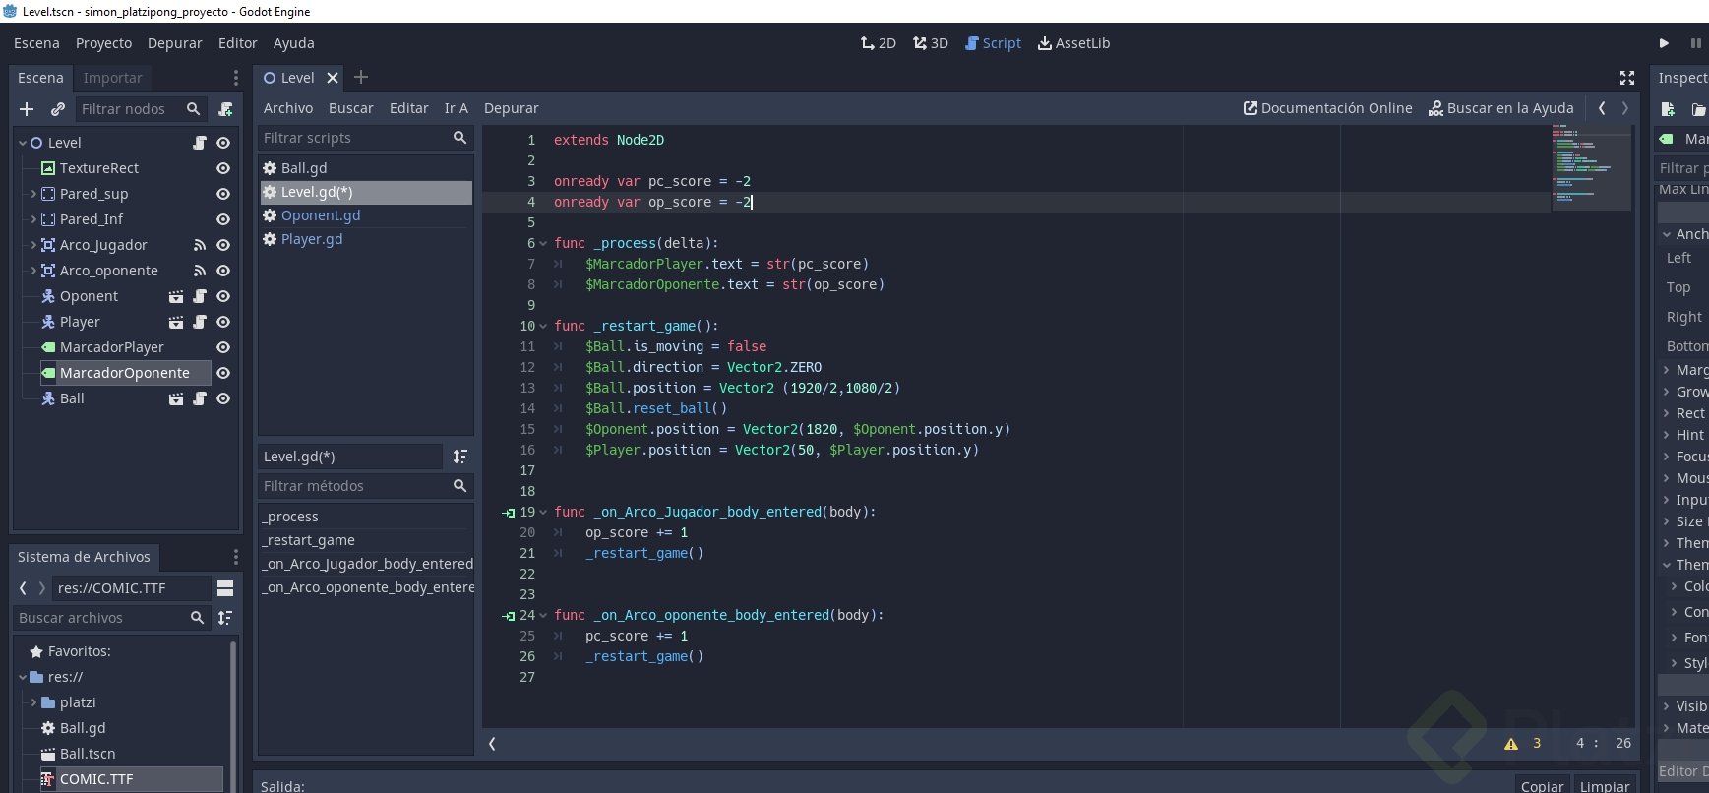Open Sistema de Archivos dock options dots
1709x793 pixels.
235,557
